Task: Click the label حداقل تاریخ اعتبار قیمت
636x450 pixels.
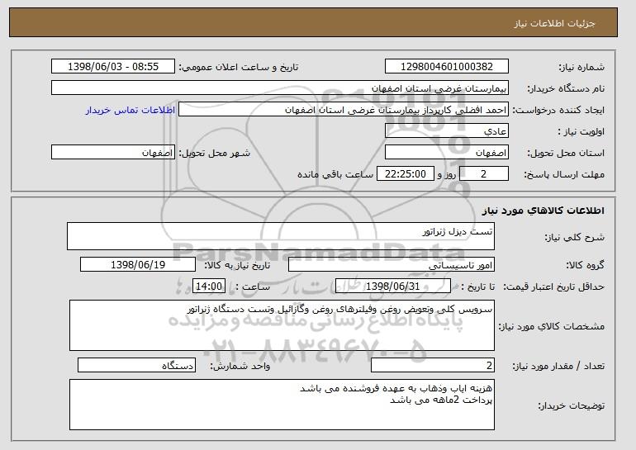Action: point(554,287)
